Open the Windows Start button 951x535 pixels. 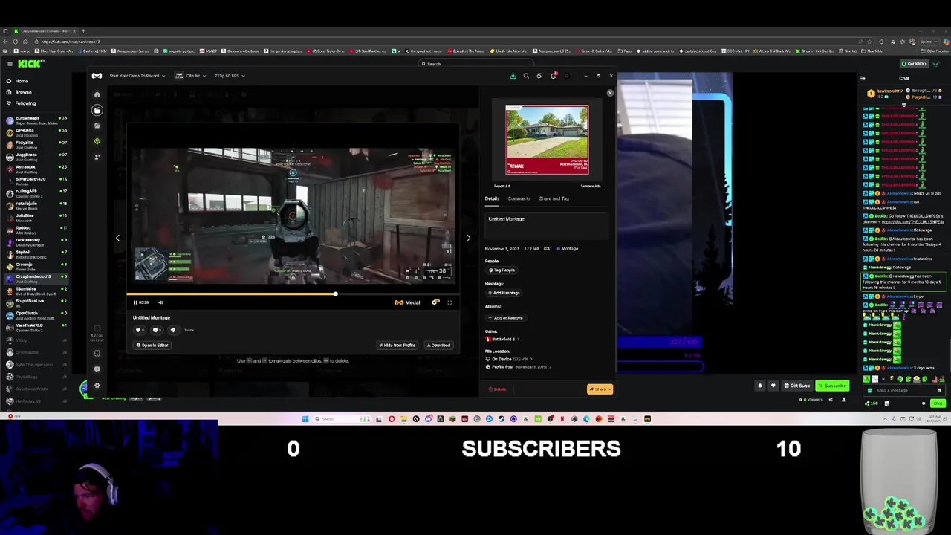(x=305, y=419)
